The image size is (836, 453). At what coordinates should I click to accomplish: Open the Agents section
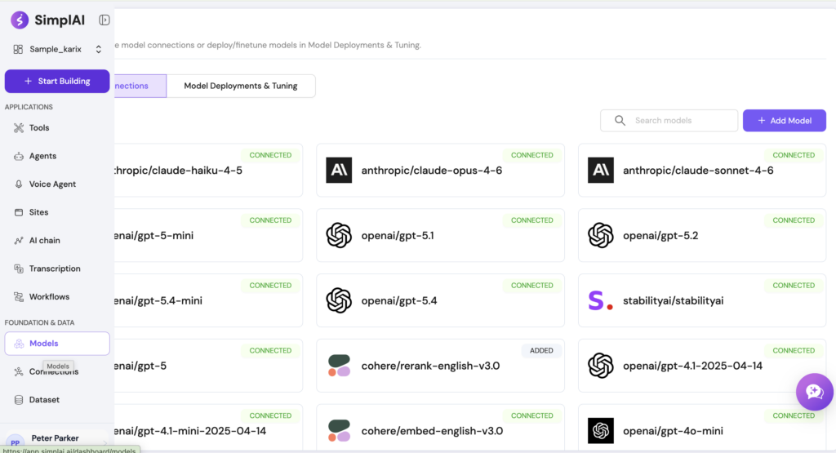click(x=57, y=156)
